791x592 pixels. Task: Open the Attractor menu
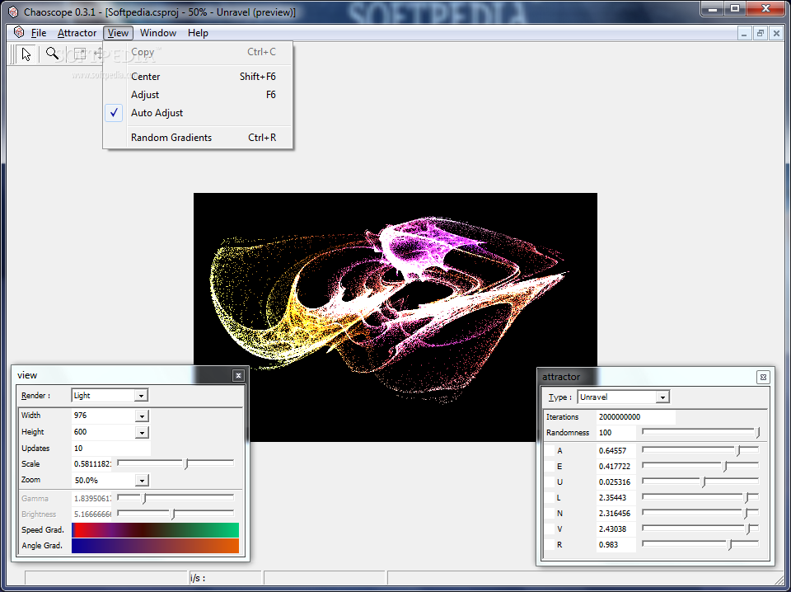point(77,33)
